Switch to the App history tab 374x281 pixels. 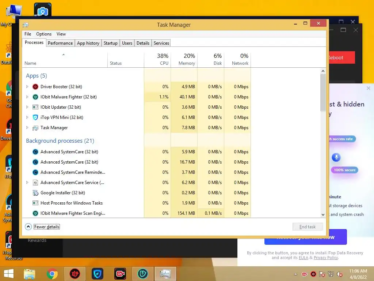point(88,43)
